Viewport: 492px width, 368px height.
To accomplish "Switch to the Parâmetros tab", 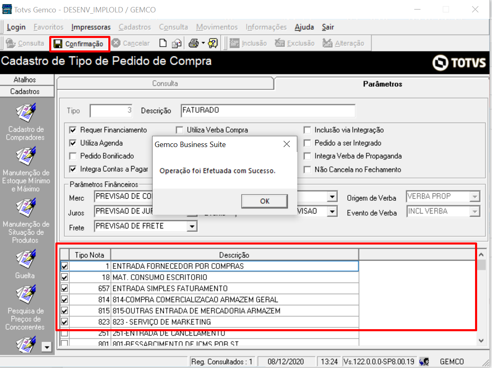I will click(x=382, y=84).
